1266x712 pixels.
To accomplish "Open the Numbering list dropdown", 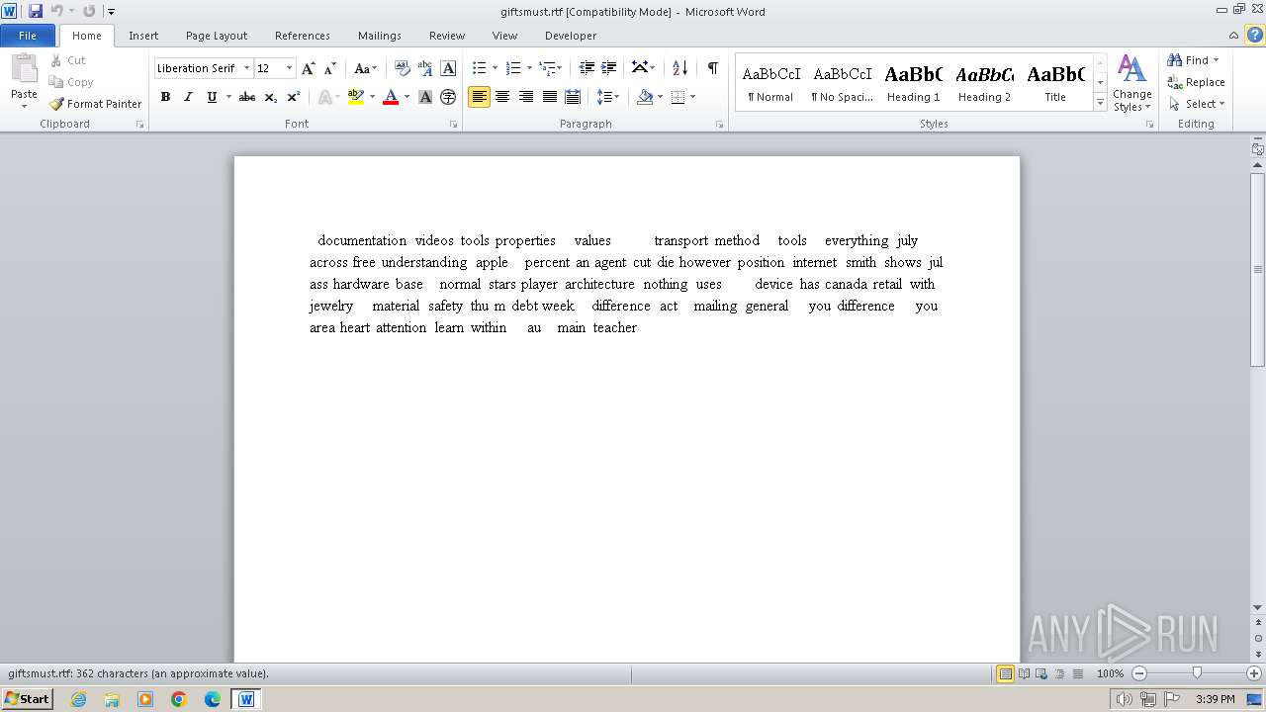I will coord(529,68).
